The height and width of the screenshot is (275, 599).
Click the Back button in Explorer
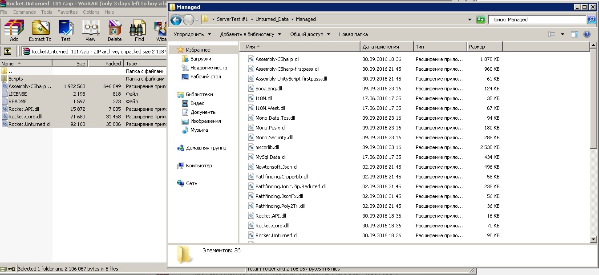click(176, 20)
